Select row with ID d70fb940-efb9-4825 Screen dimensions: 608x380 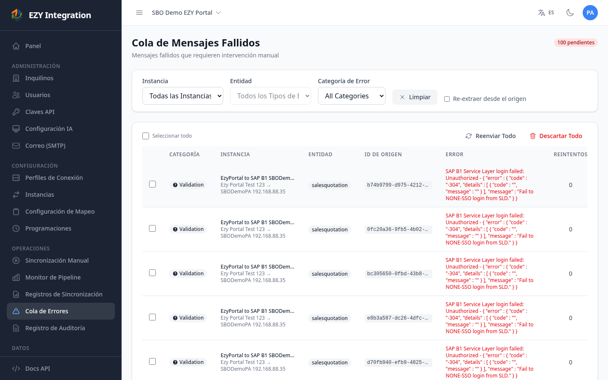(152, 361)
